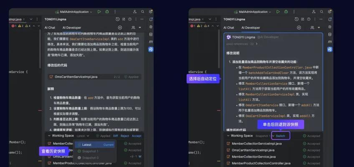Expand editor tabs list chevron, left window

[x=31, y=19]
